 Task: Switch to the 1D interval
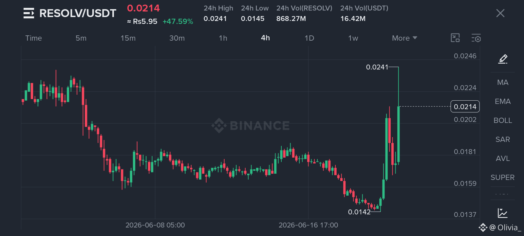pos(309,38)
